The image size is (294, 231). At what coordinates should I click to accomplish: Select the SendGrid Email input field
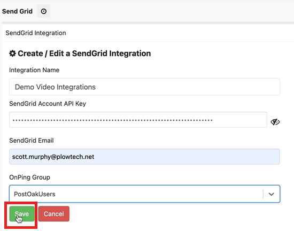click(144, 157)
